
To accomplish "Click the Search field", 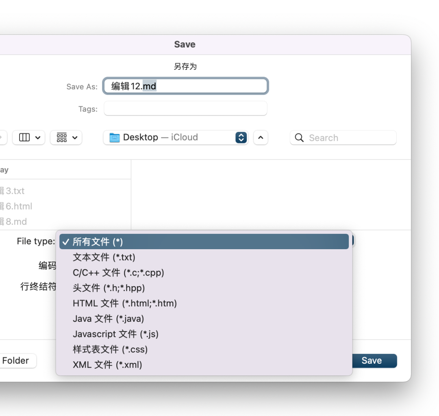I will [343, 138].
